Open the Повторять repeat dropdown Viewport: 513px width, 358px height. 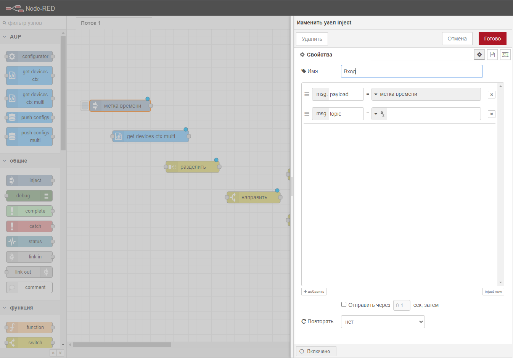click(x=383, y=322)
